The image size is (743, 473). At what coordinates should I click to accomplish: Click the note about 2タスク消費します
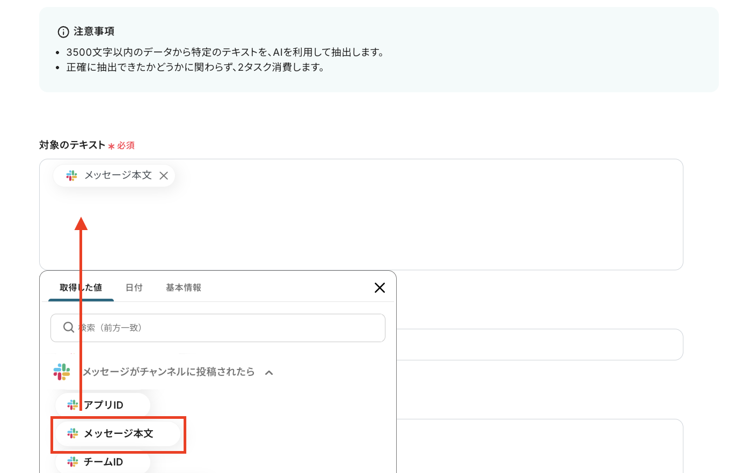point(195,67)
